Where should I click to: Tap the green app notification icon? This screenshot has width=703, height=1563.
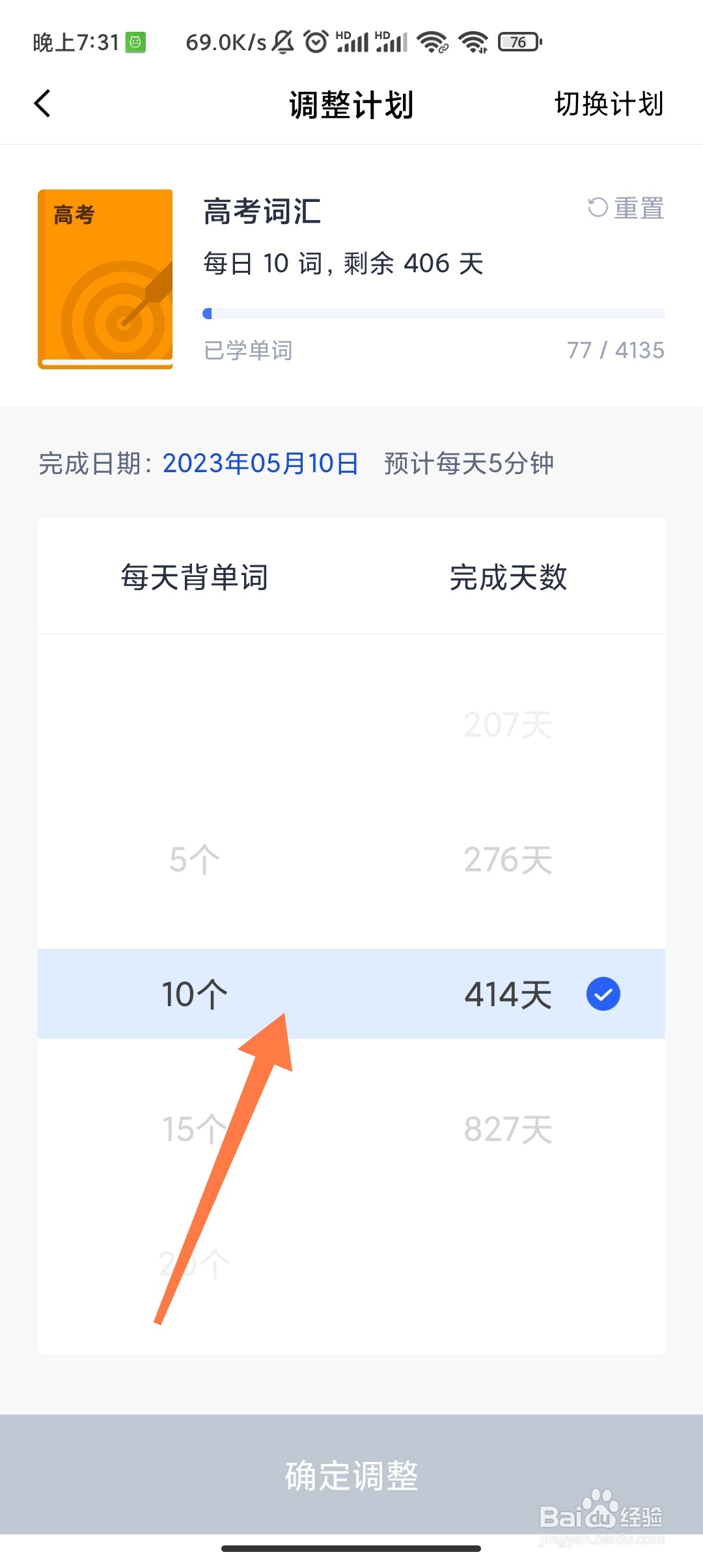click(x=135, y=42)
